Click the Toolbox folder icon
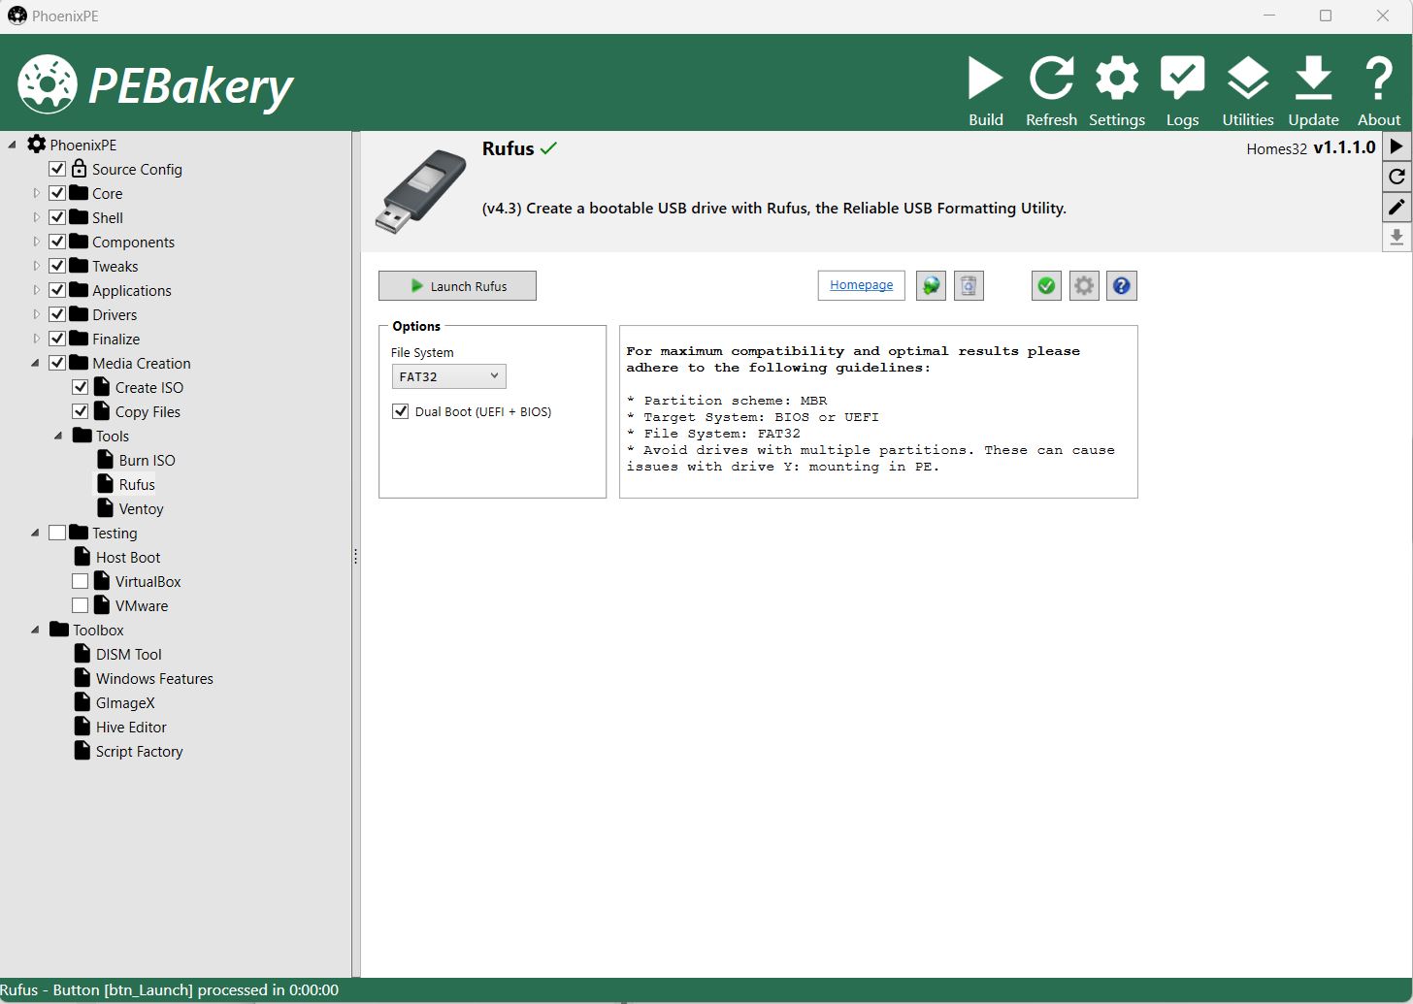This screenshot has width=1413, height=1004. (x=59, y=630)
